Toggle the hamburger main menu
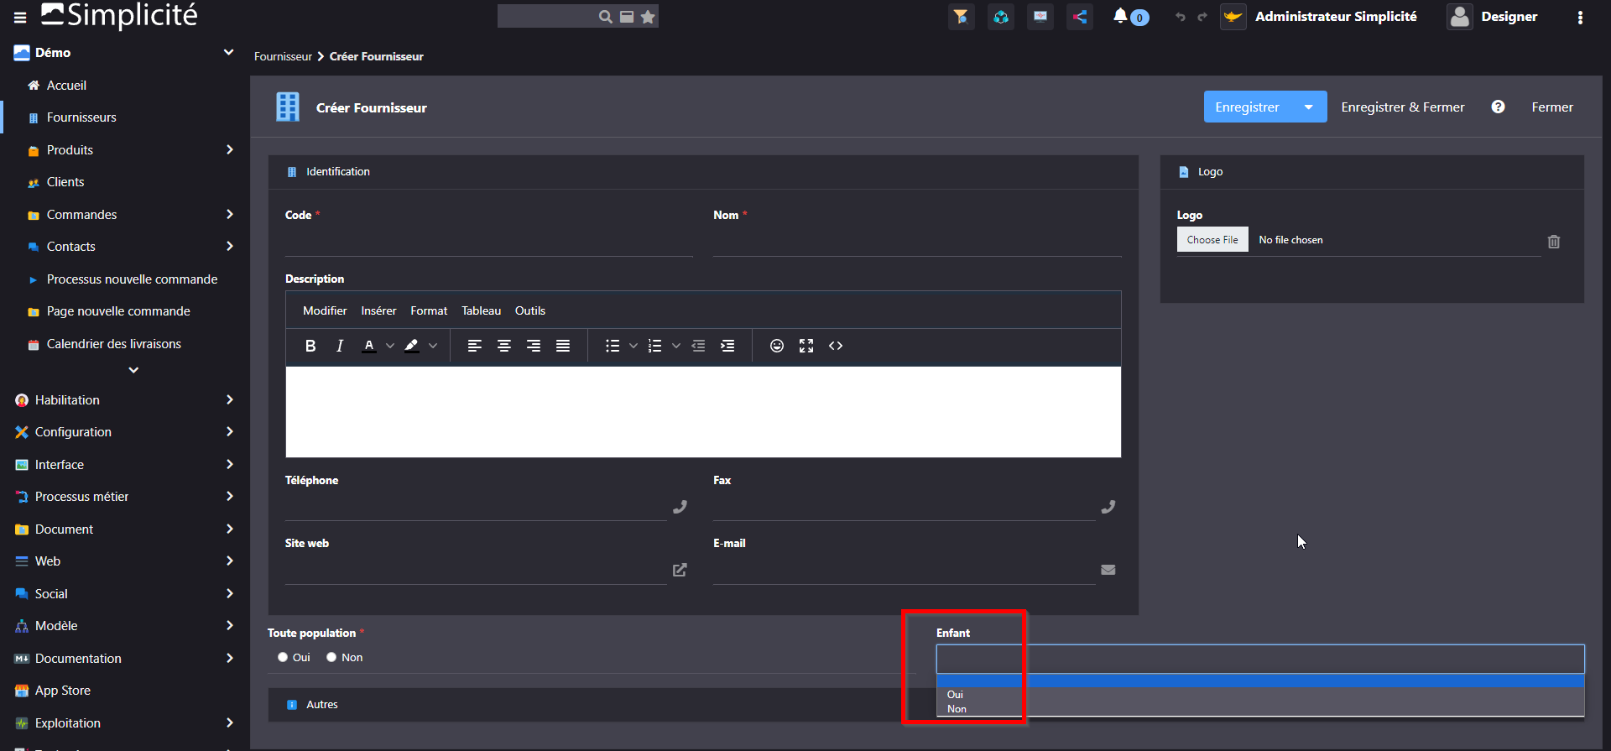Viewport: 1611px width, 751px height. click(x=19, y=17)
